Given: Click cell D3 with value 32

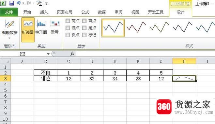Looking at the screenshot, I should (x=92, y=78).
